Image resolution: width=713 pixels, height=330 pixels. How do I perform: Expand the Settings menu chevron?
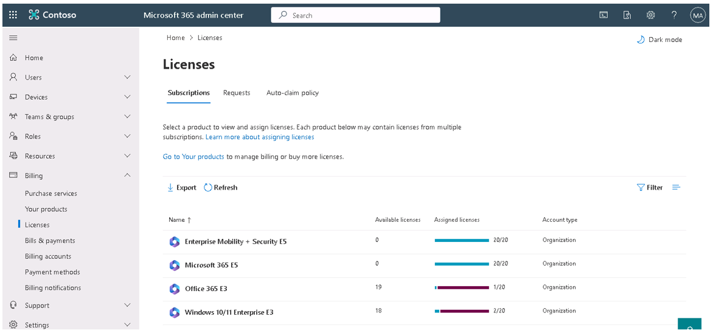[x=127, y=325]
